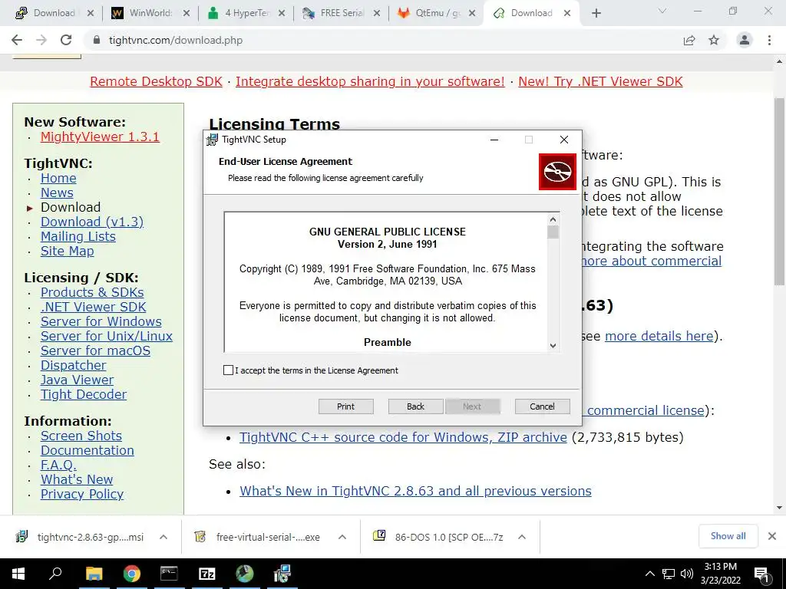Go to the TightVNC Home link
The image size is (786, 589).
point(58,178)
